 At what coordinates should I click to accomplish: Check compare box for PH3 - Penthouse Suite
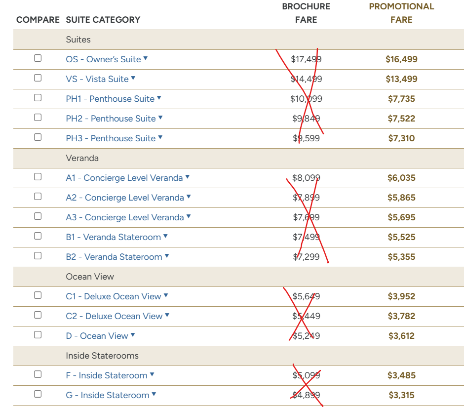pyautogui.click(x=38, y=137)
